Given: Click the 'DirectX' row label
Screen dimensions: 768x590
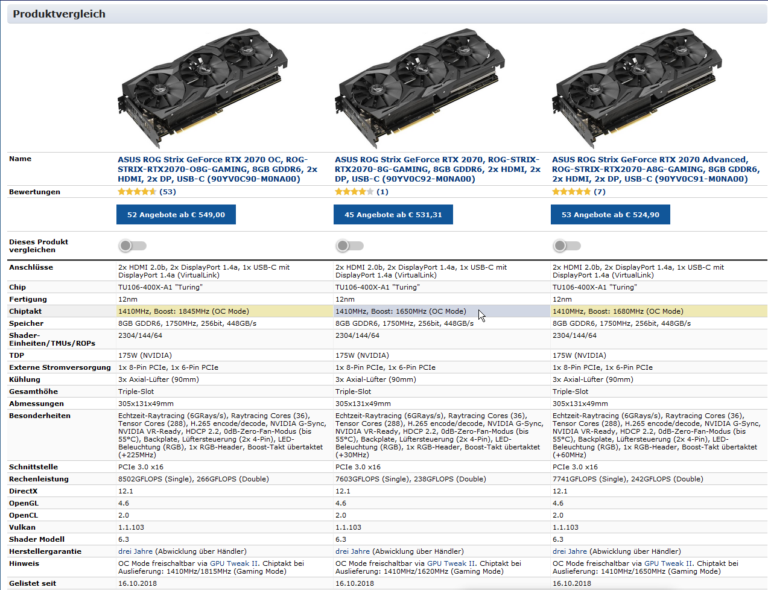Looking at the screenshot, I should tap(23, 491).
